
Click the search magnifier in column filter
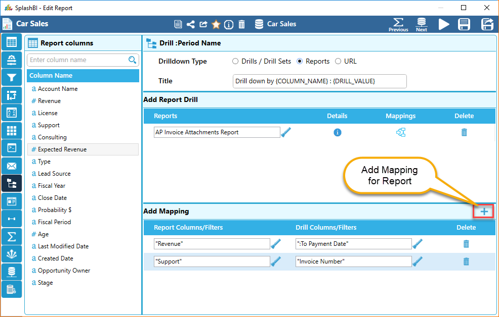tap(132, 60)
